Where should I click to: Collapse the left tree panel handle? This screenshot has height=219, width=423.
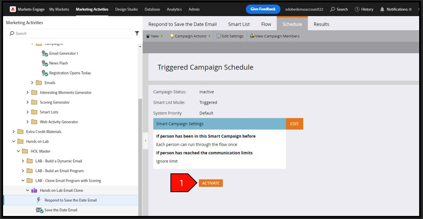[x=145, y=140]
